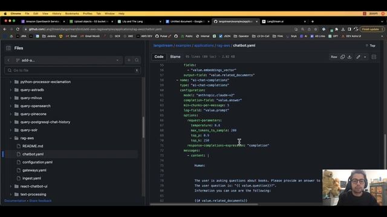Click the Finish update button
Screen dimensions: 387x217
click(x=372, y=29)
